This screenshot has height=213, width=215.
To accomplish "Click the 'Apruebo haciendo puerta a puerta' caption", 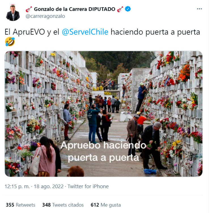I will (x=103, y=151).
